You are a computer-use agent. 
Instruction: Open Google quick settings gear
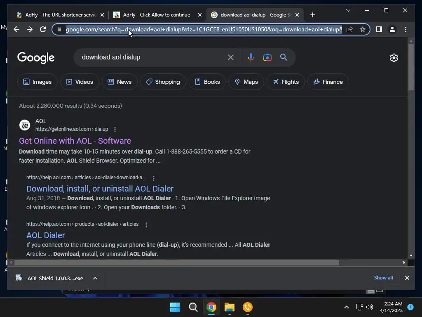click(394, 58)
